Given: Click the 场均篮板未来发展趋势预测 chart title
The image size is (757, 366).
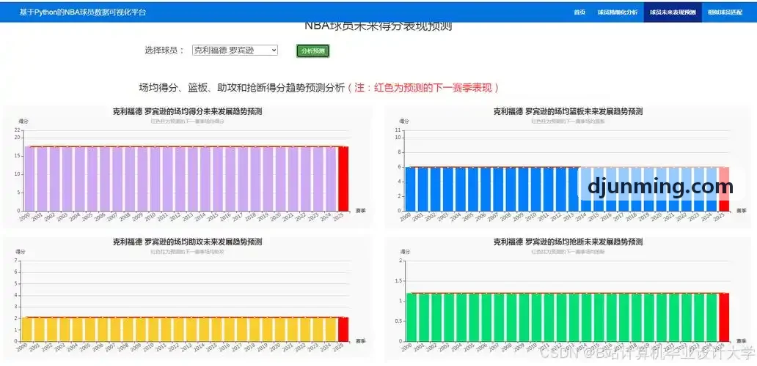Looking at the screenshot, I should tap(568, 111).
